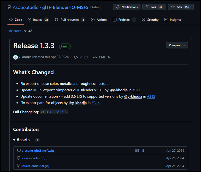Open pull request #312
Screen dimensions: 201x172
point(151,96)
